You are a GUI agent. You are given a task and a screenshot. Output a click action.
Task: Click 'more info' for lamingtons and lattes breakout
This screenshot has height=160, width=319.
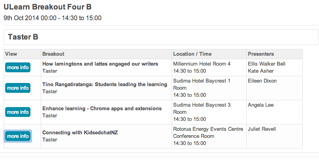(18, 68)
